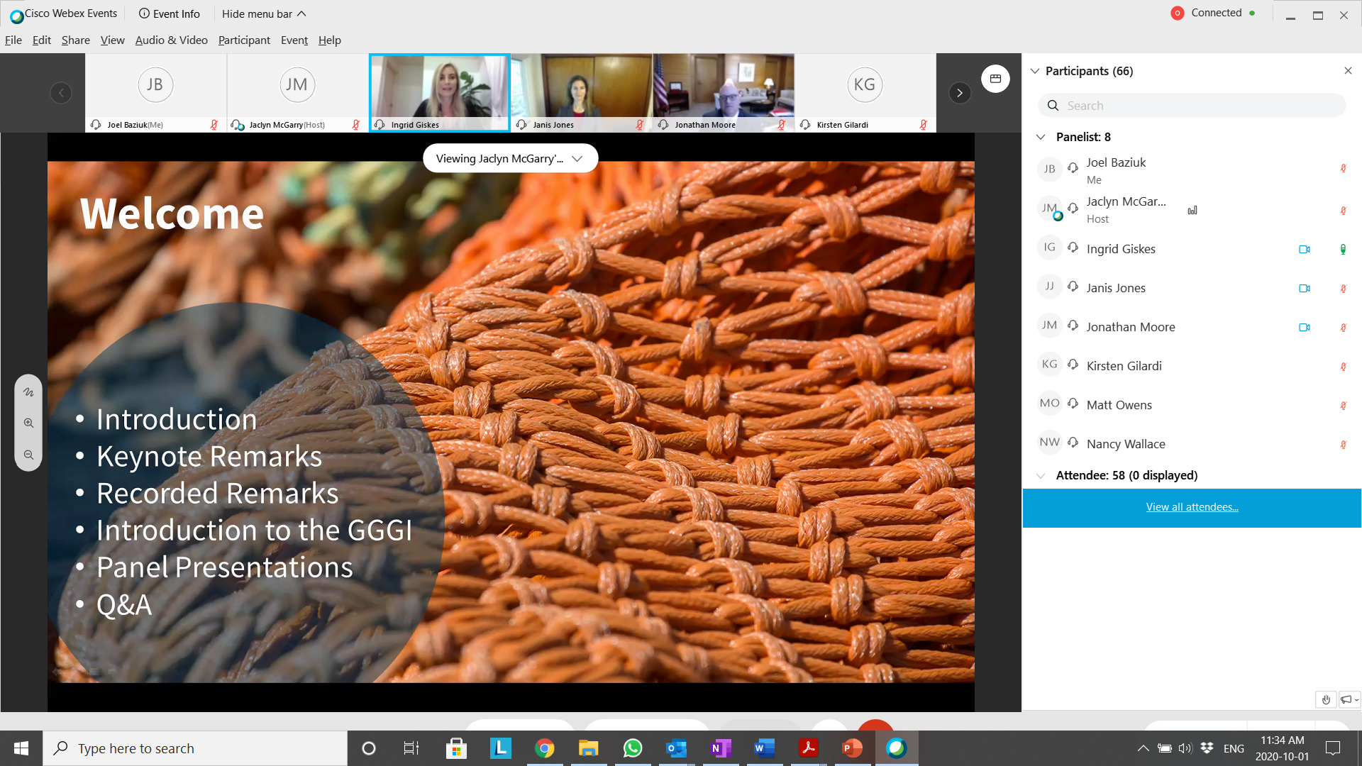Screen dimensions: 1362x766
Task: Toggle Ingrid Giskes' microphone in participant list
Action: (x=1342, y=249)
